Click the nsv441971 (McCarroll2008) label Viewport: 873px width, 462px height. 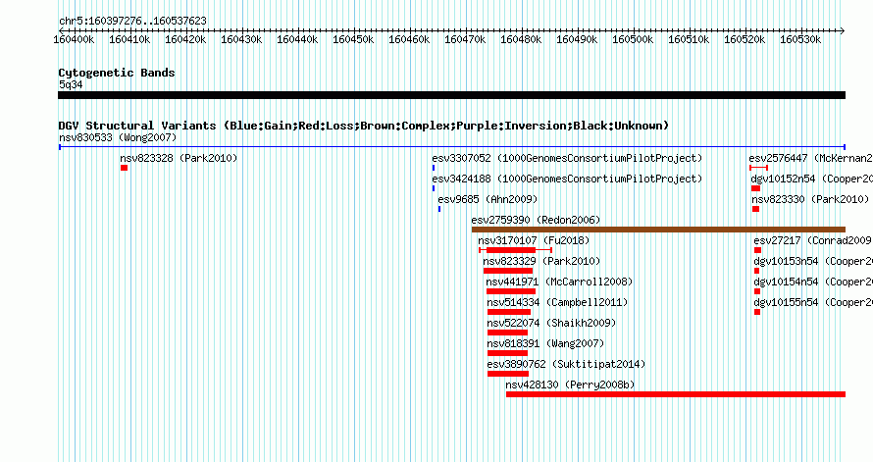(x=559, y=282)
